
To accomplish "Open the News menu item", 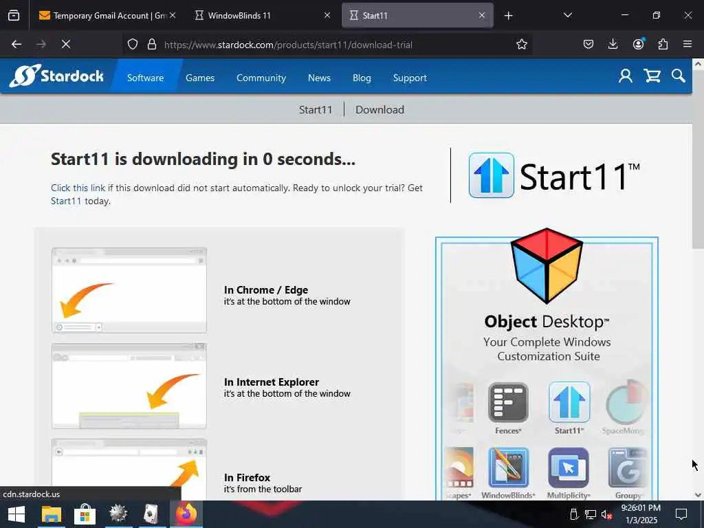I will [319, 78].
